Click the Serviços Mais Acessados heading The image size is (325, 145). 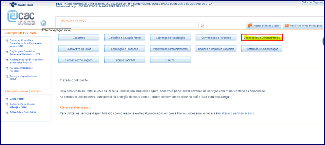click(x=23, y=91)
